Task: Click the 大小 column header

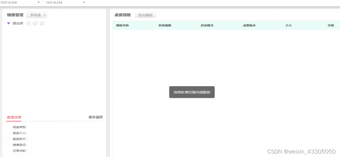Action: (288, 25)
